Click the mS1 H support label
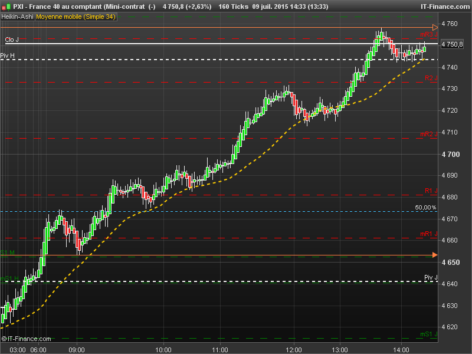Viewport: 472px width, 354px height. point(9,278)
